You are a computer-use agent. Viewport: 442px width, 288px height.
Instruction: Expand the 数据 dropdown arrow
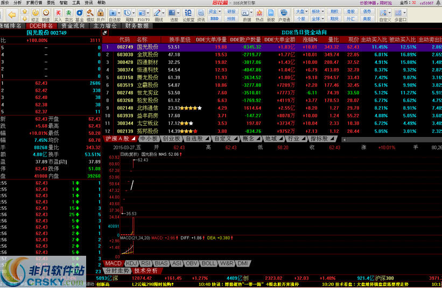251,13
